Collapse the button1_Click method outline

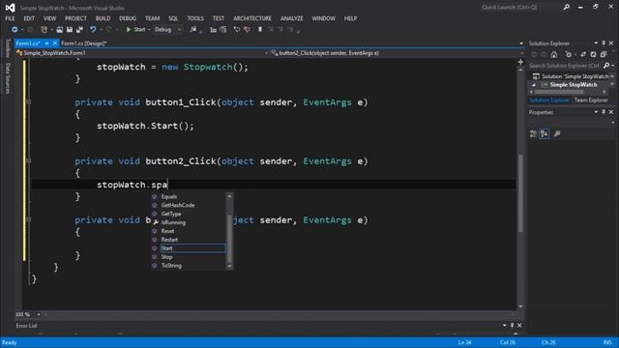click(28, 102)
